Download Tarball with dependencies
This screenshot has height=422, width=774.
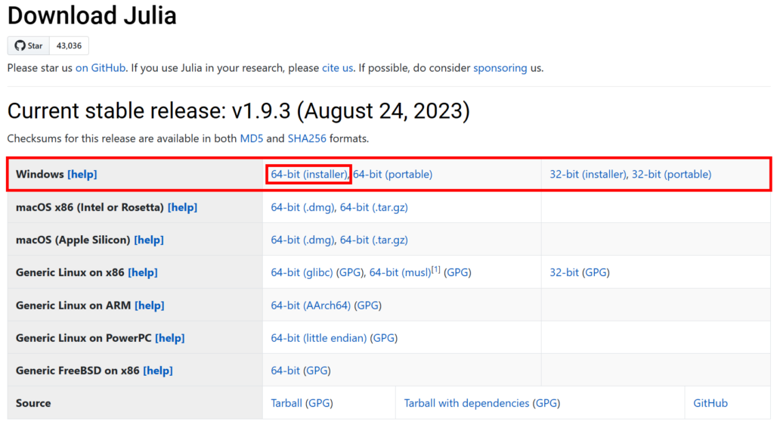(466, 403)
